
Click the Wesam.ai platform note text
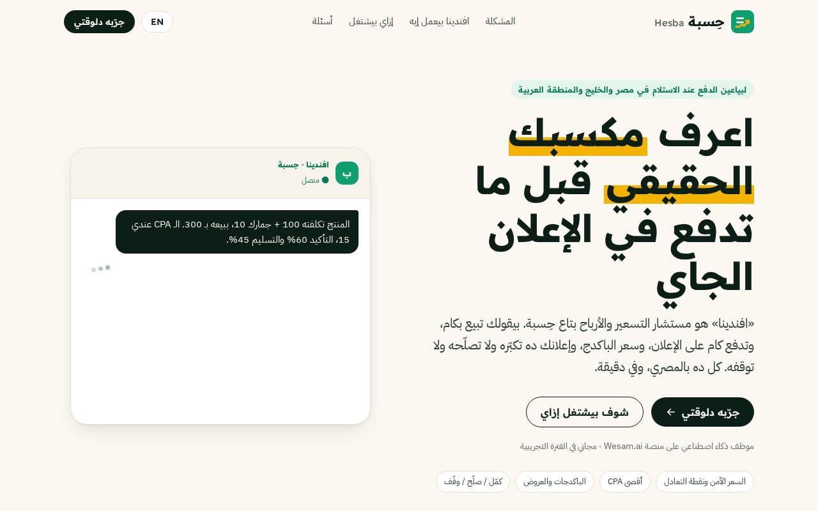pyautogui.click(x=637, y=446)
